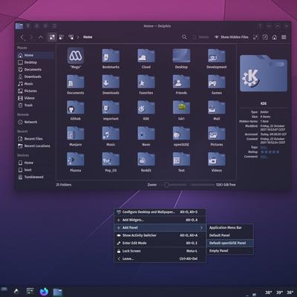
Task: Open the Dolphin search magnifier
Action: pyautogui.click(x=184, y=37)
